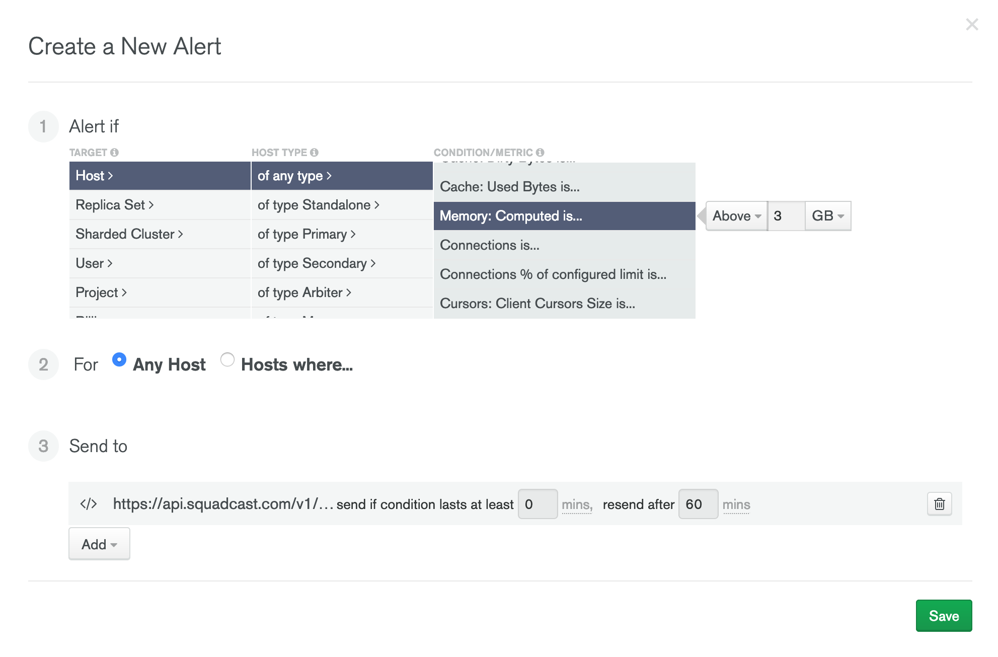Open the Above comparison dropdown
The width and height of the screenshot is (998, 657).
[x=736, y=216]
